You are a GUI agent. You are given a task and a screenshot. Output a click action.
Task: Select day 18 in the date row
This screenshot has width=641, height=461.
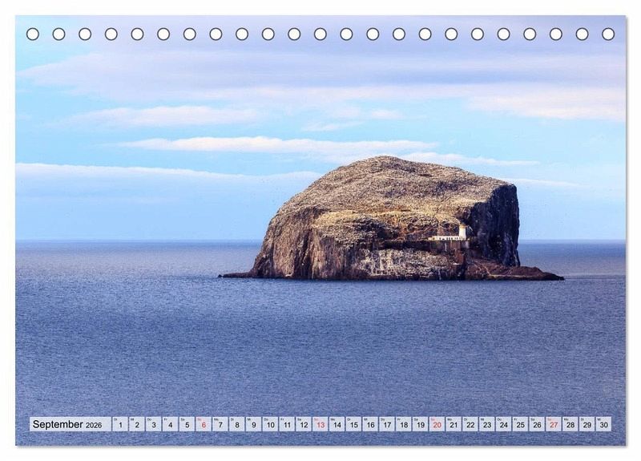pyautogui.click(x=403, y=424)
